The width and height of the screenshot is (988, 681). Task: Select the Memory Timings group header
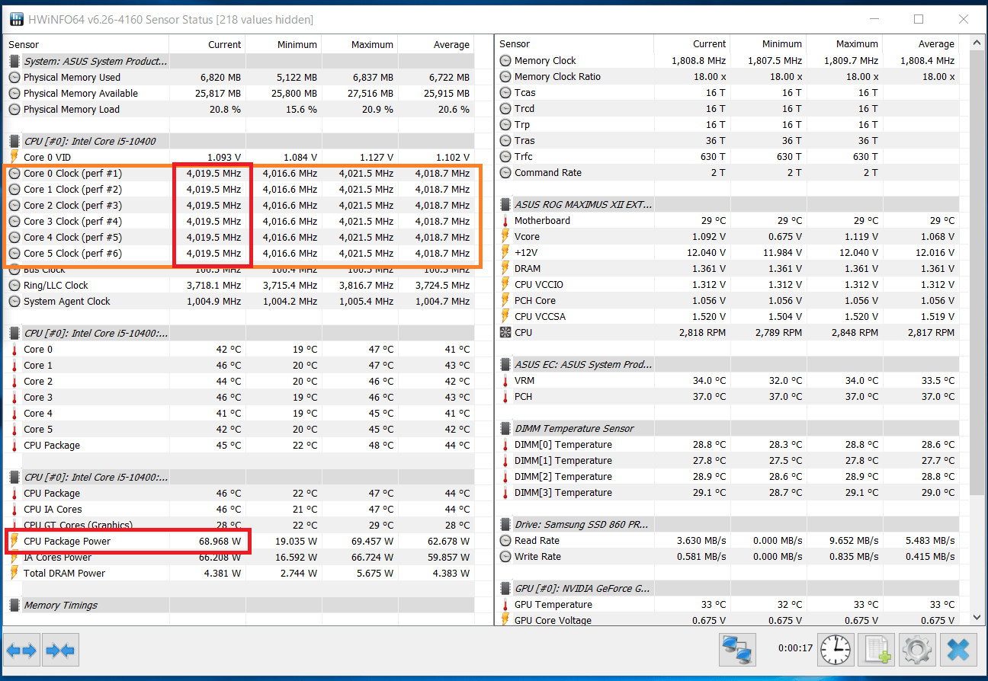pos(239,605)
